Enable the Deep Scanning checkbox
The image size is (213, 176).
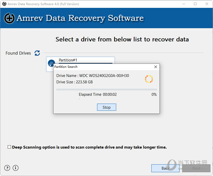point(9,147)
